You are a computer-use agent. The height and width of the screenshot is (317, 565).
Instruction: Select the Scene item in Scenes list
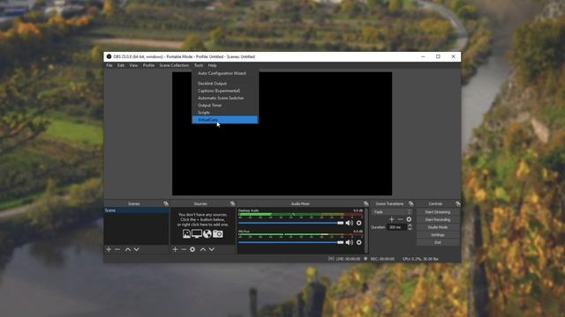pos(136,210)
